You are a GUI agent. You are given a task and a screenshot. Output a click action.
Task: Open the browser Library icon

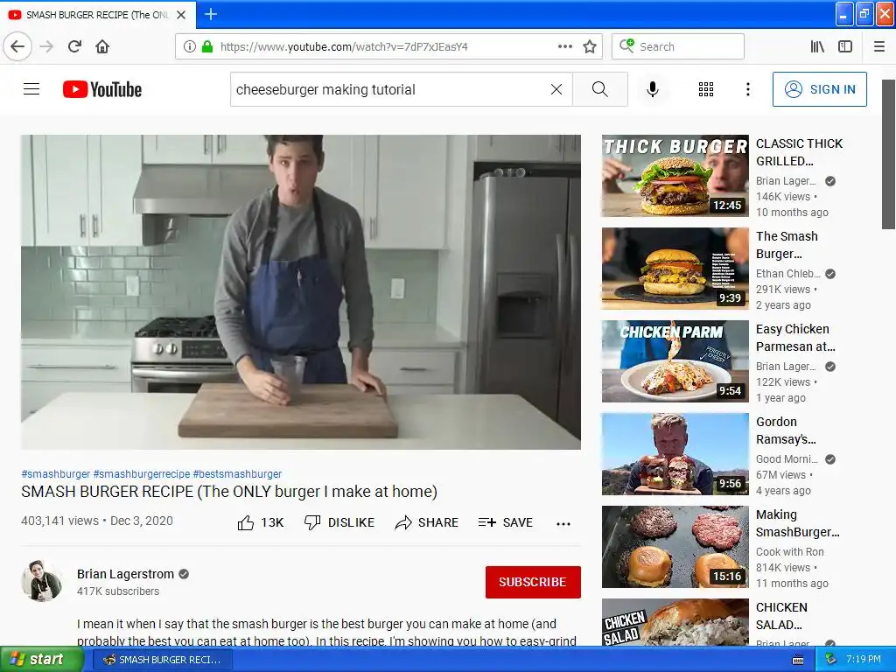point(817,46)
